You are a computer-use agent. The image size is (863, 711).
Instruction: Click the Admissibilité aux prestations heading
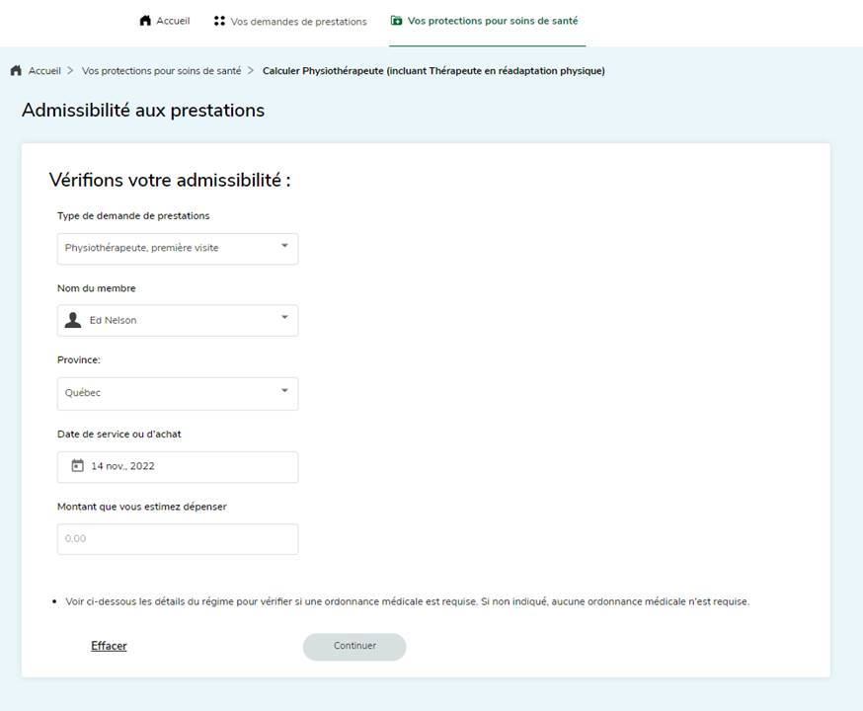point(143,111)
